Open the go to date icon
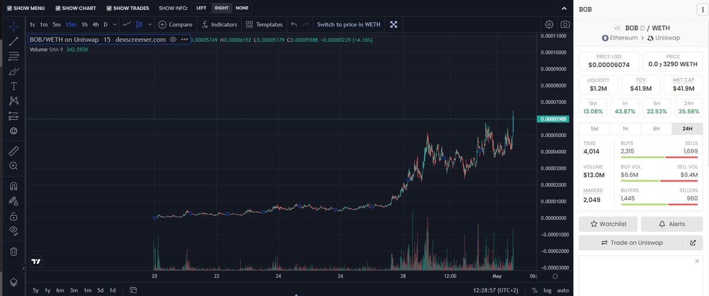Image resolution: width=709 pixels, height=296 pixels. coord(134,290)
